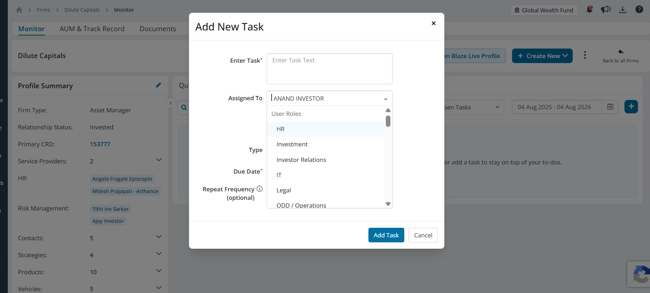Select Investment user role option
The width and height of the screenshot is (650, 293).
(x=326, y=144)
